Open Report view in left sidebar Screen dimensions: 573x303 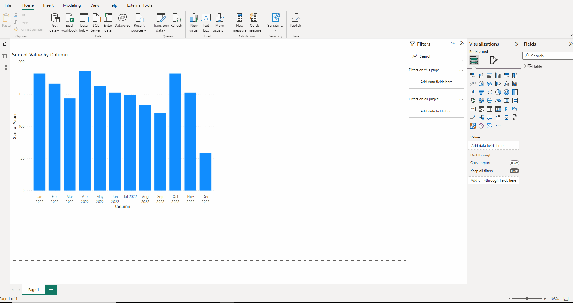4,44
